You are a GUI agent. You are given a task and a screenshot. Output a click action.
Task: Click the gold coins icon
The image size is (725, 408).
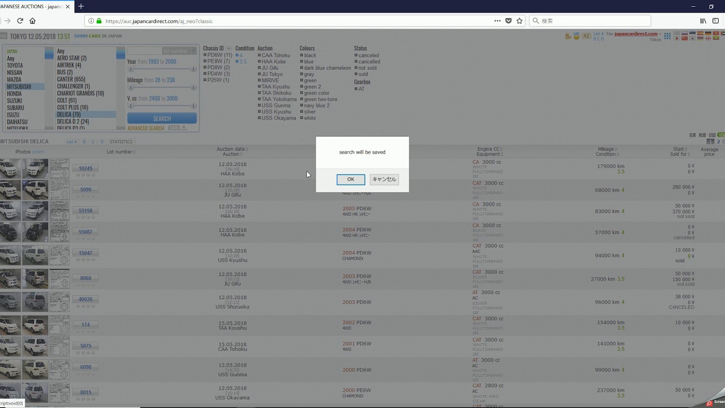coord(568,36)
